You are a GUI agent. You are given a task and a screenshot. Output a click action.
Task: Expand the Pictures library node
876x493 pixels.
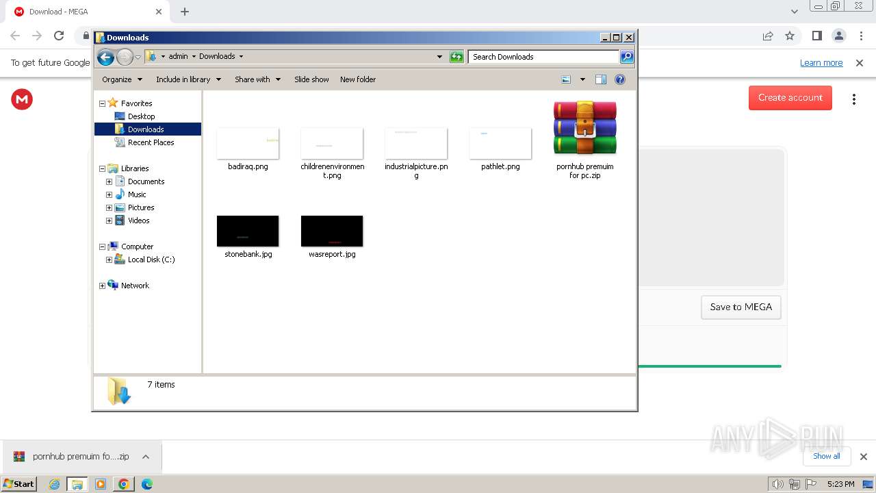(109, 207)
